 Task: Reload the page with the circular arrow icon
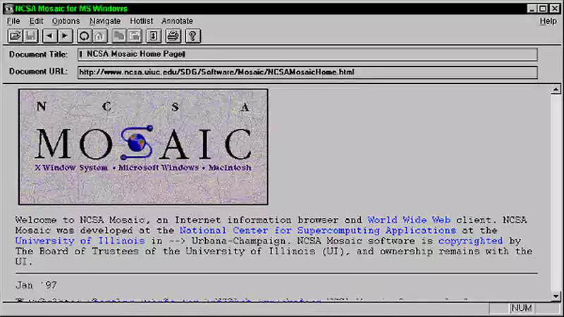point(84,36)
